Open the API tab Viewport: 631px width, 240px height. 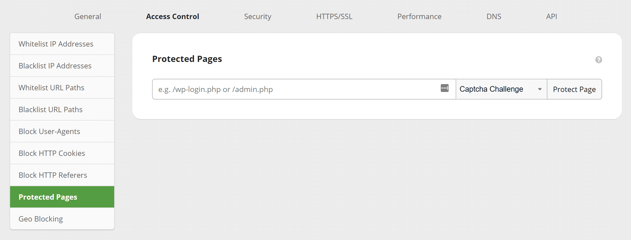(551, 17)
